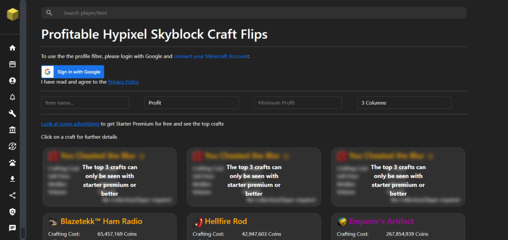Viewport: 508px width, 240px height.
Task: Click the Profitable Hypixel Skyblock Craft Flips heading
Action: point(155,34)
